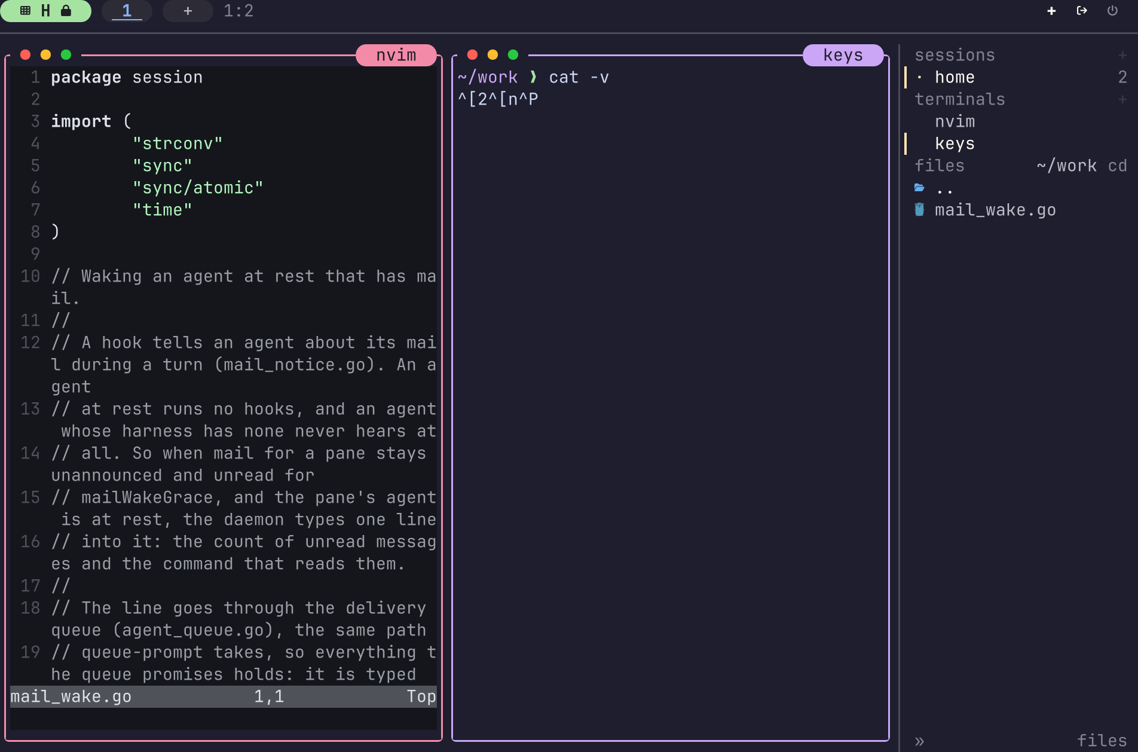The height and width of the screenshot is (752, 1138).
Task: Collapse the sidebar with the » chevron
Action: 919,741
